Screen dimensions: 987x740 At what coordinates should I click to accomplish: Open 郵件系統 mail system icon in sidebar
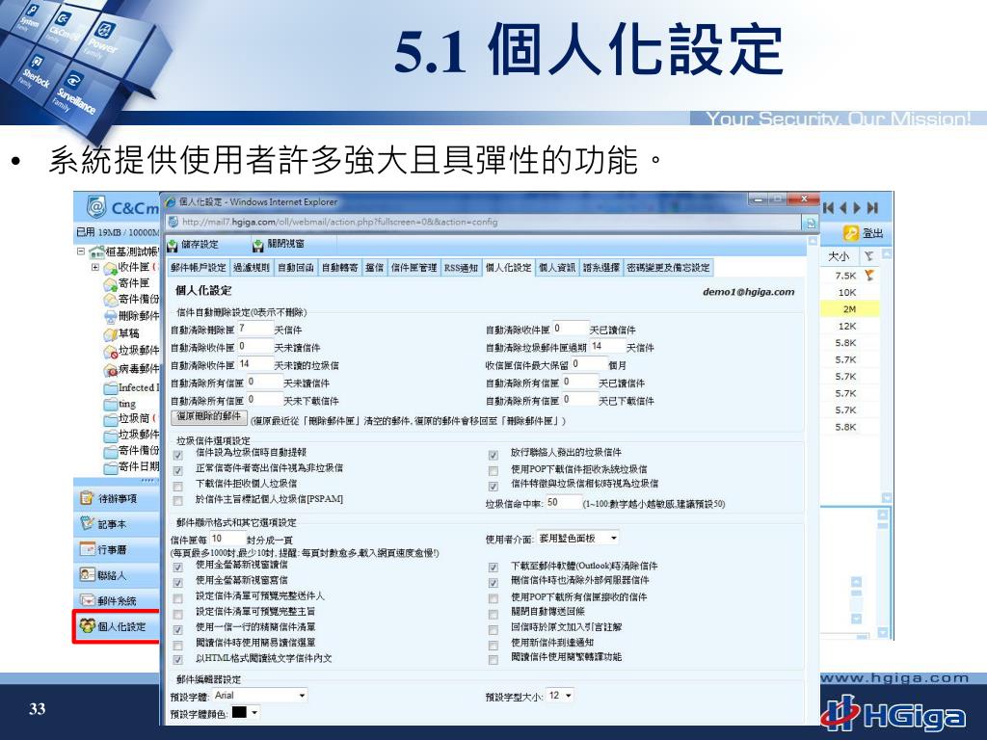pos(87,601)
